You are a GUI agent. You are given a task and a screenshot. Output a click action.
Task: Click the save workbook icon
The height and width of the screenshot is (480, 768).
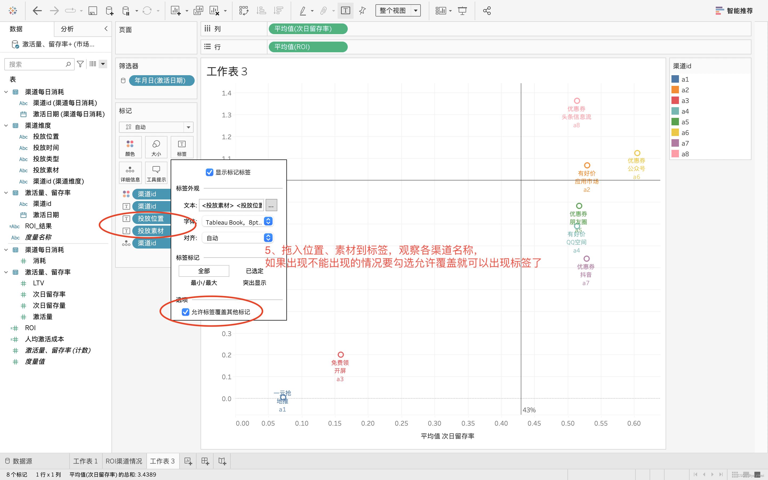[92, 11]
